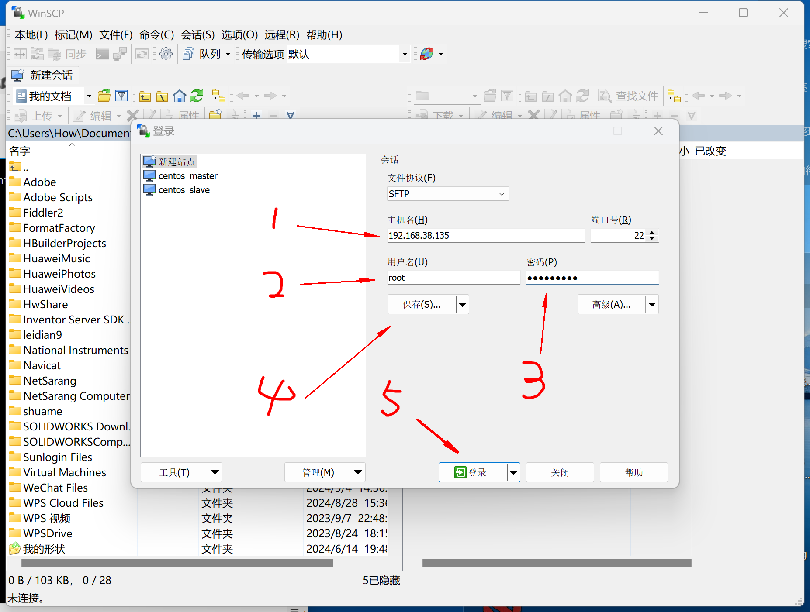
Task: Click the remote panel filter funnel icon
Action: click(507, 96)
